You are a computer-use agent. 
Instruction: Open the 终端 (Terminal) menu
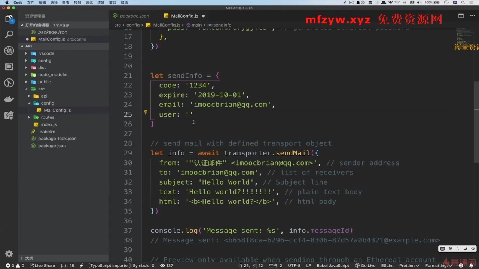[101, 3]
